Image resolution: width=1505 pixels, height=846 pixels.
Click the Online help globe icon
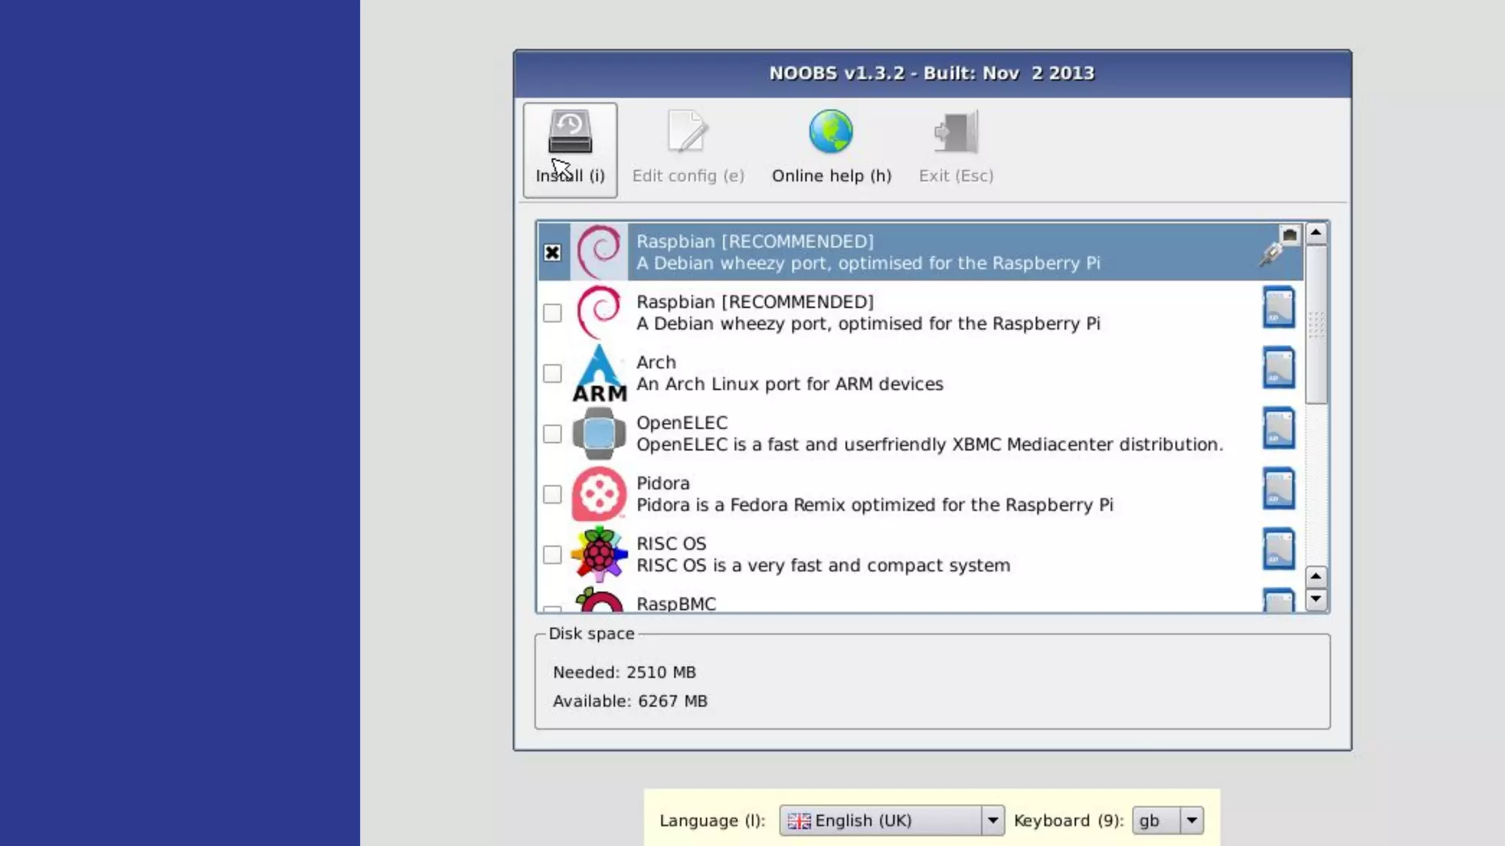click(x=830, y=132)
